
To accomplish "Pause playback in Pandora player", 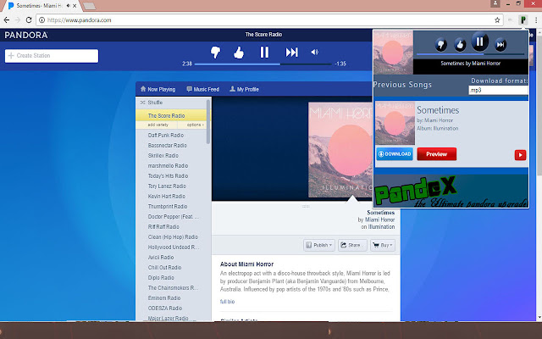I will 264,53.
